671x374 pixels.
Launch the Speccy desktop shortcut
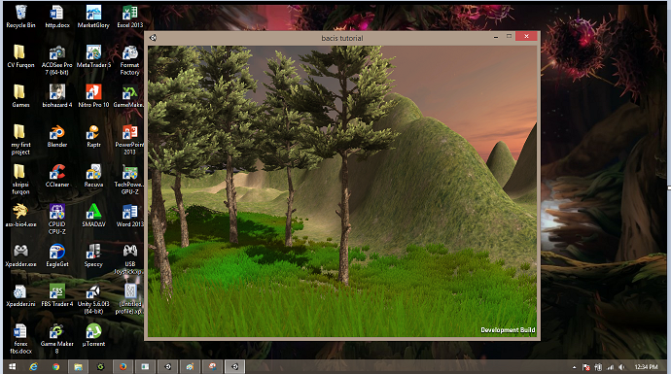click(x=93, y=255)
